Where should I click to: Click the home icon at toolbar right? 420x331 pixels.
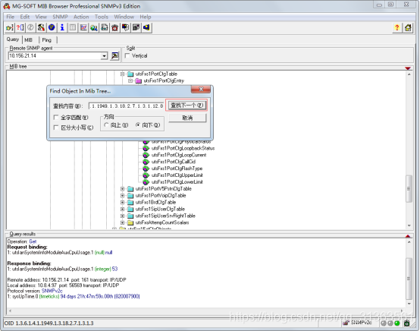click(x=408, y=27)
